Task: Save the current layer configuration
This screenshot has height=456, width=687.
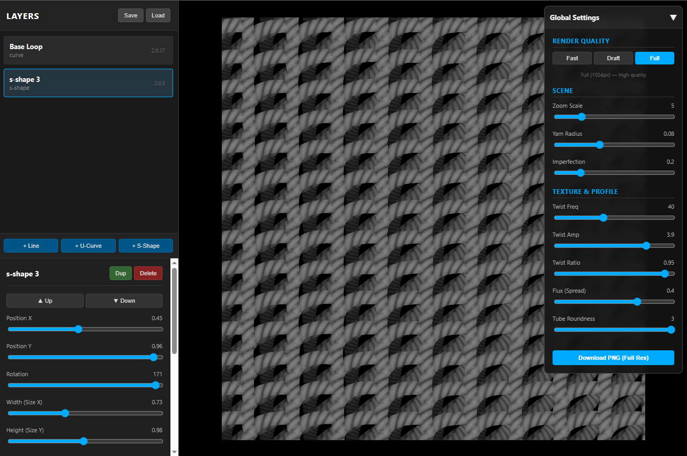Action: coord(130,15)
